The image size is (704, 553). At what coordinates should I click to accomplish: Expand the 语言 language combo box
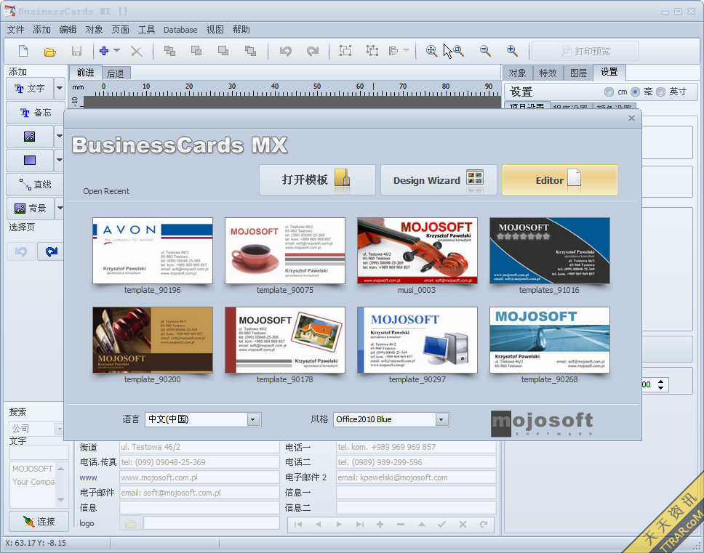pyautogui.click(x=253, y=420)
